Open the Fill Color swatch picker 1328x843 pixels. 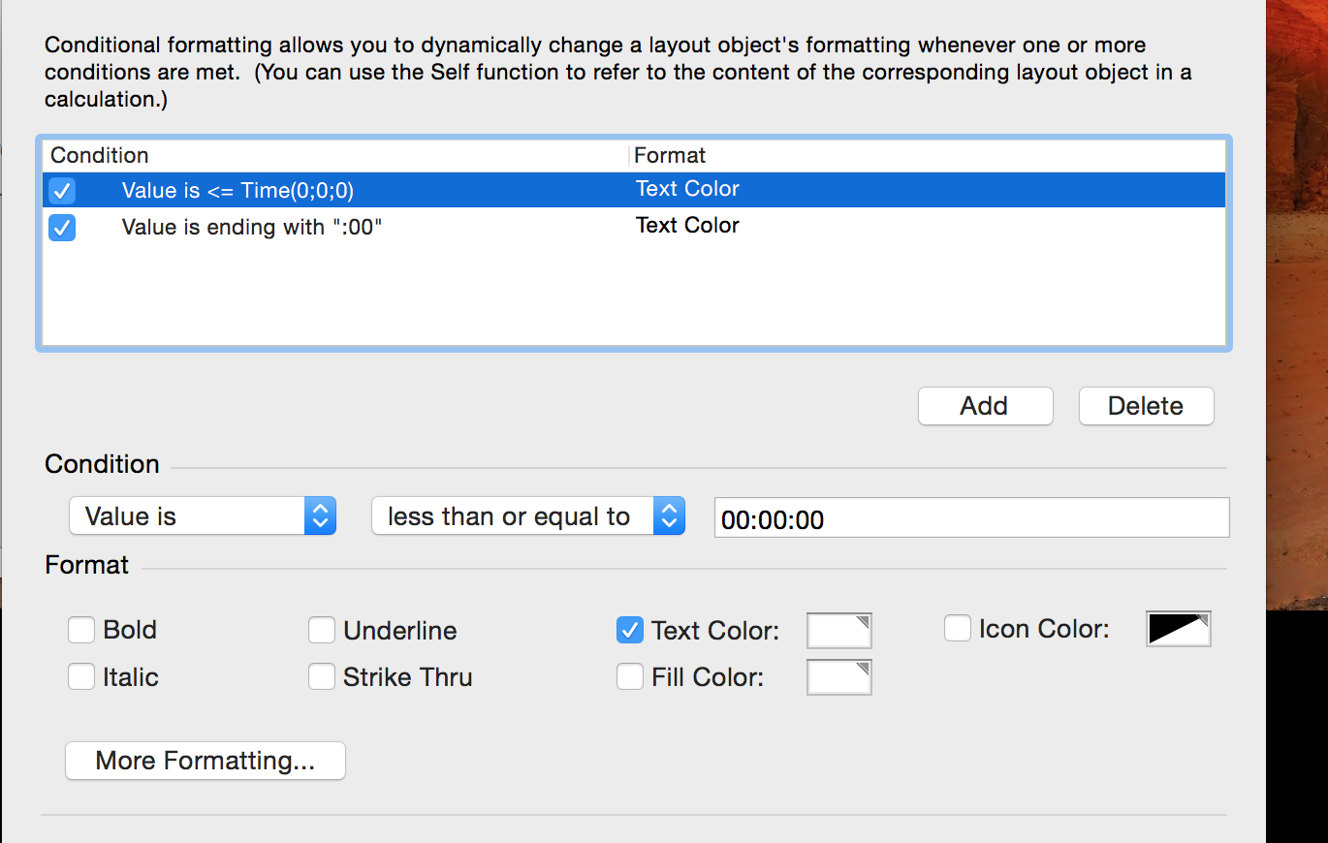coord(839,677)
